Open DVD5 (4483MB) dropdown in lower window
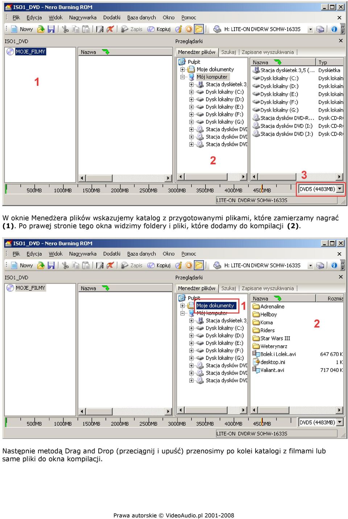The image size is (348, 519). tap(340, 422)
